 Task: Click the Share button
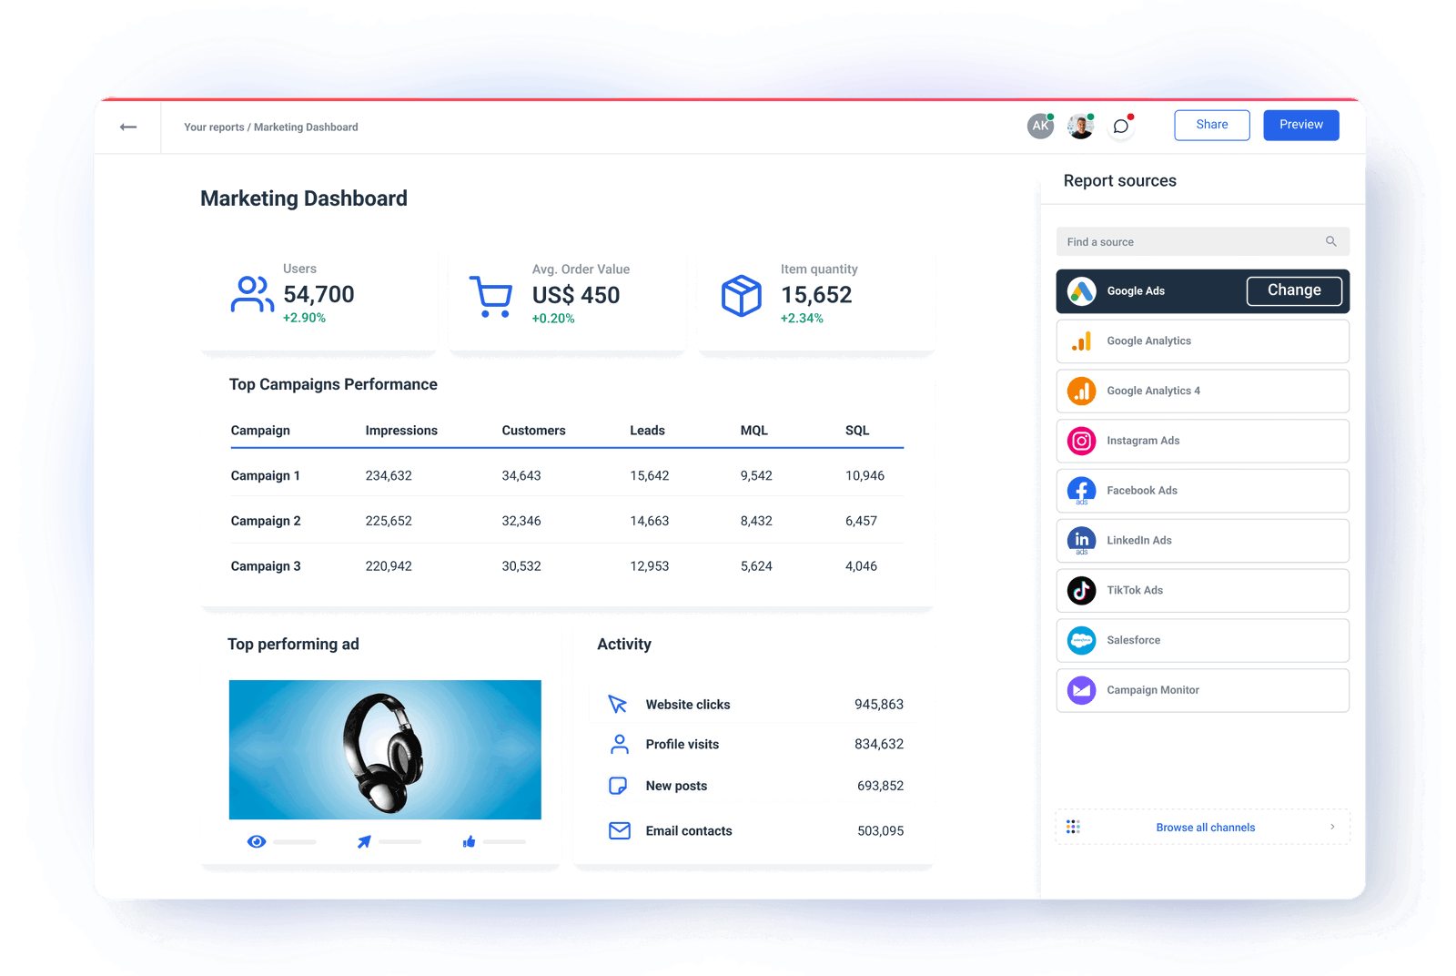coord(1211,125)
